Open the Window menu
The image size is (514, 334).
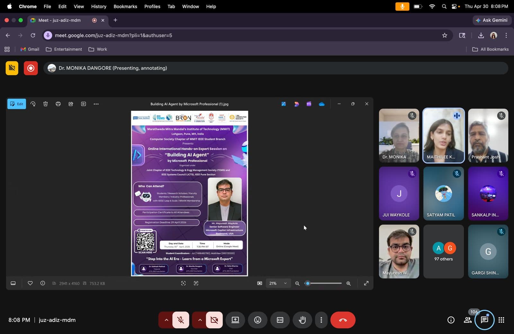click(x=191, y=6)
